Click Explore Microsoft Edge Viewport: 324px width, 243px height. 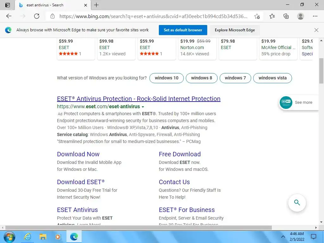pyautogui.click(x=235, y=30)
